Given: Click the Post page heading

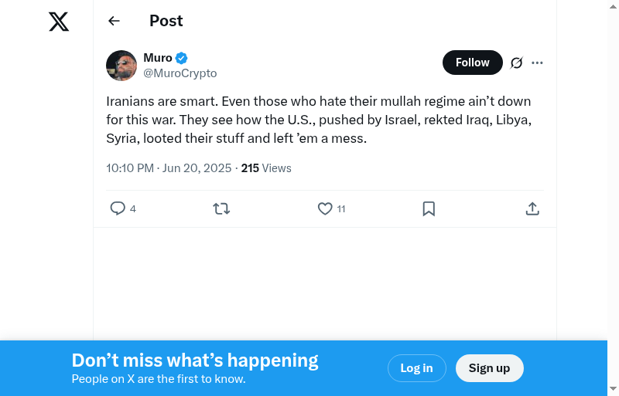Looking at the screenshot, I should coord(166,21).
